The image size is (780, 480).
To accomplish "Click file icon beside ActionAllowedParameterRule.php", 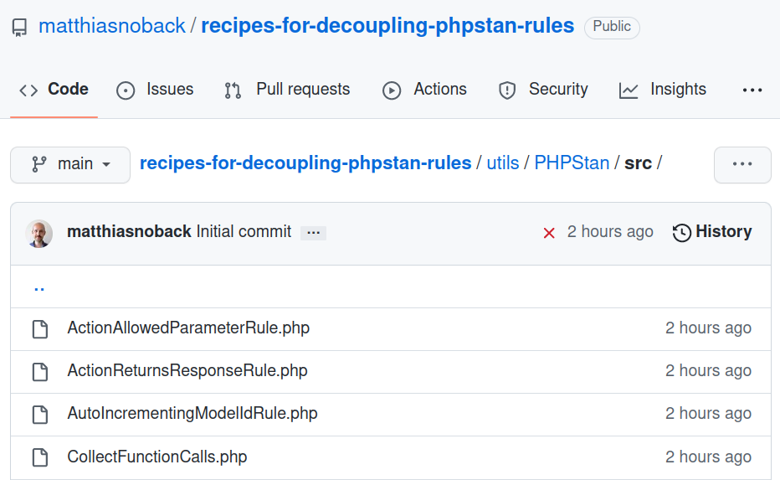I will [x=40, y=329].
